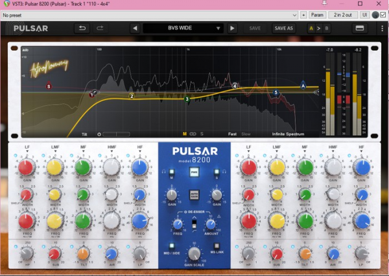389x276 pixels.
Task: Click the auto scale label on graph
Action: click(25, 50)
